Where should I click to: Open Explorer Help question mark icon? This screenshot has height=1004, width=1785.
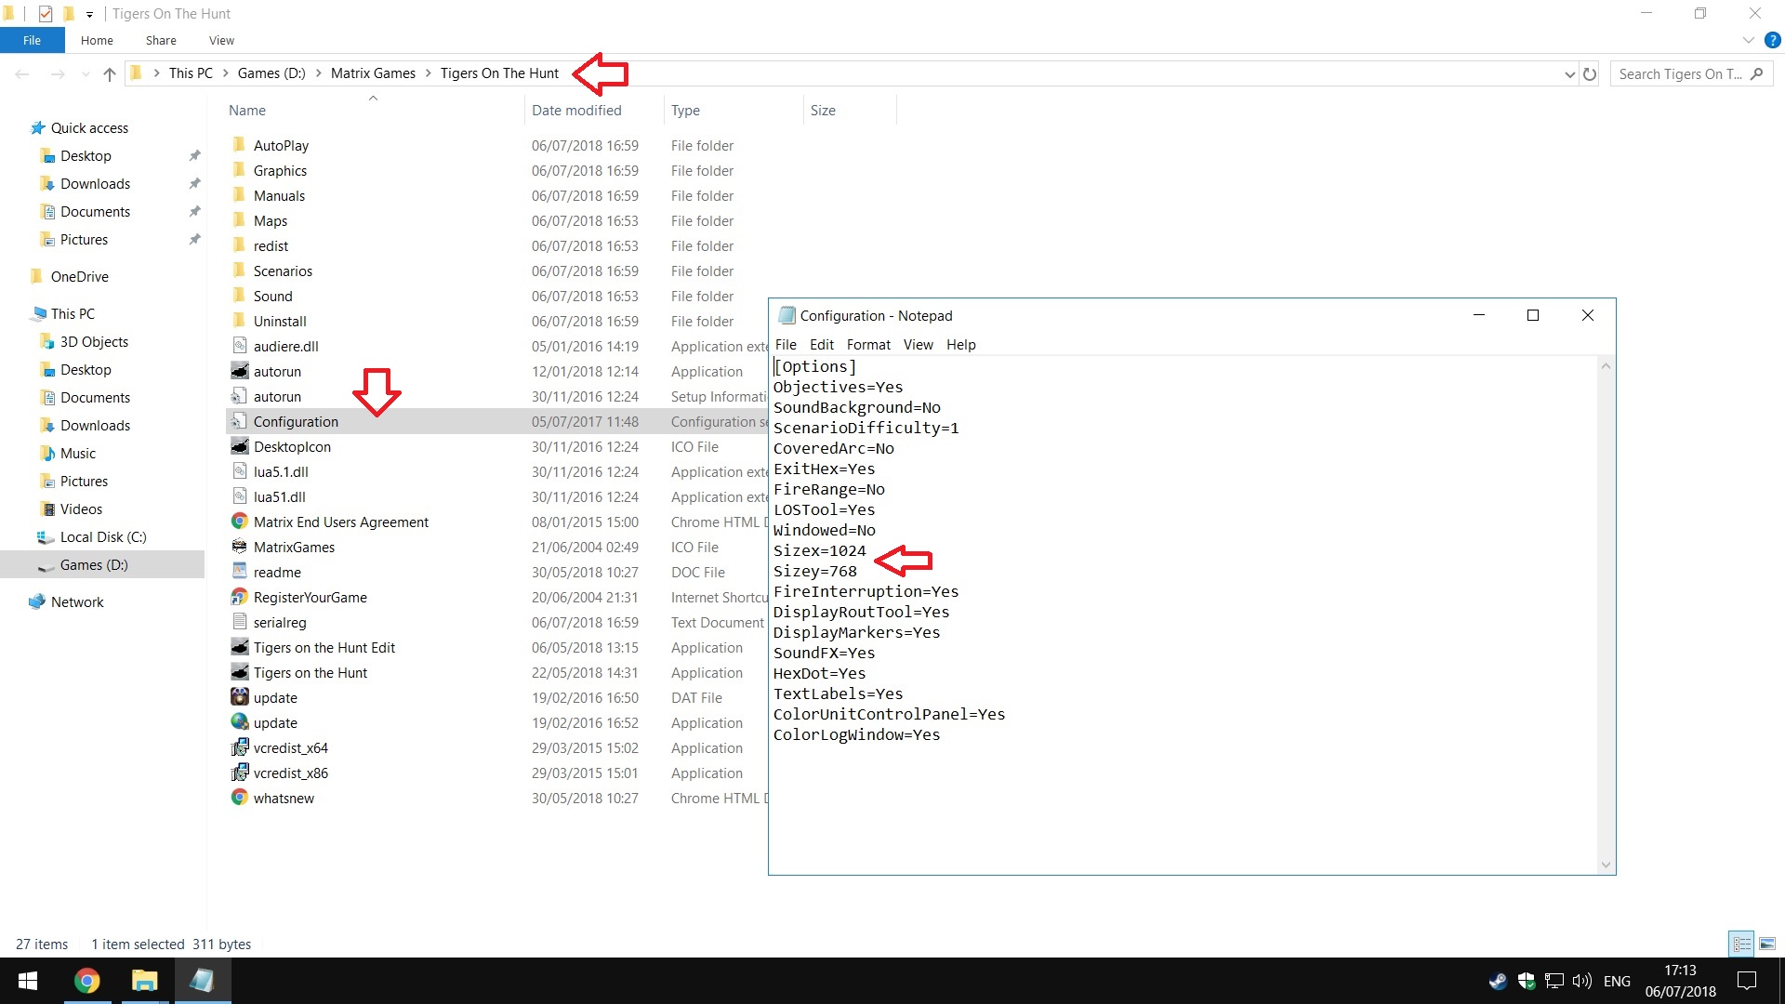tap(1772, 40)
